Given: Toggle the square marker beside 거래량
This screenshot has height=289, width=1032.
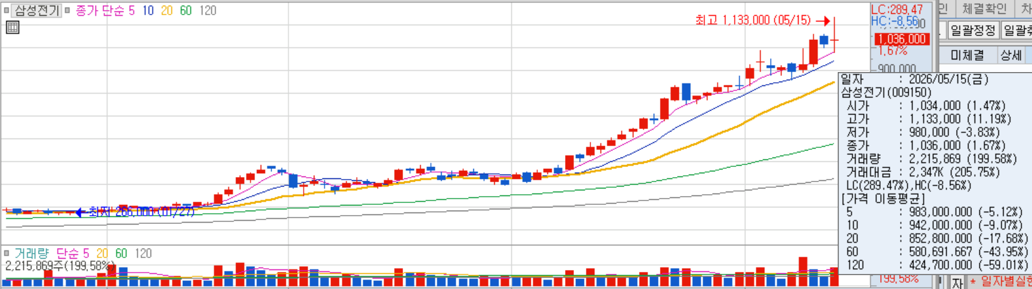Looking at the screenshot, I should 6,254.
